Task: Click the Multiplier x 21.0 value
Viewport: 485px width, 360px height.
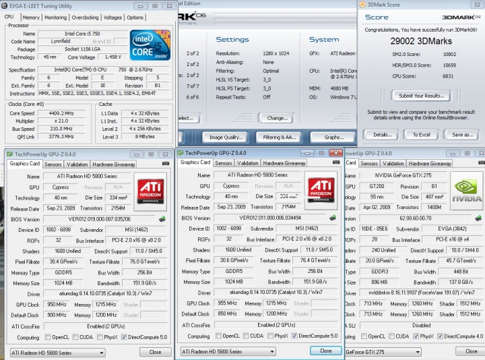Action: [x=61, y=121]
